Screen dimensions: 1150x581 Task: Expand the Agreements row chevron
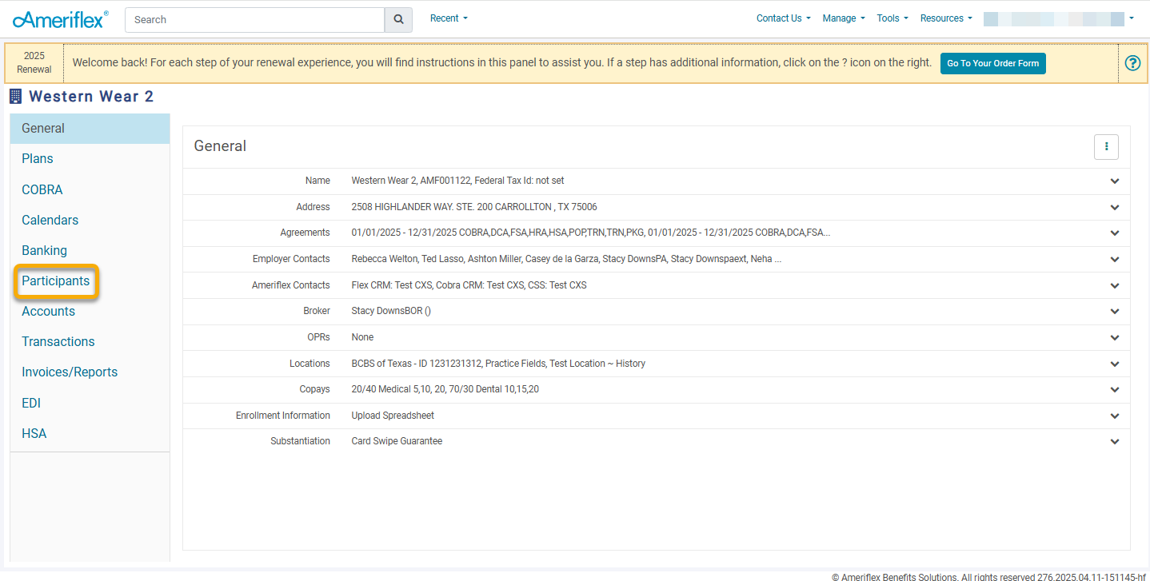tap(1114, 233)
